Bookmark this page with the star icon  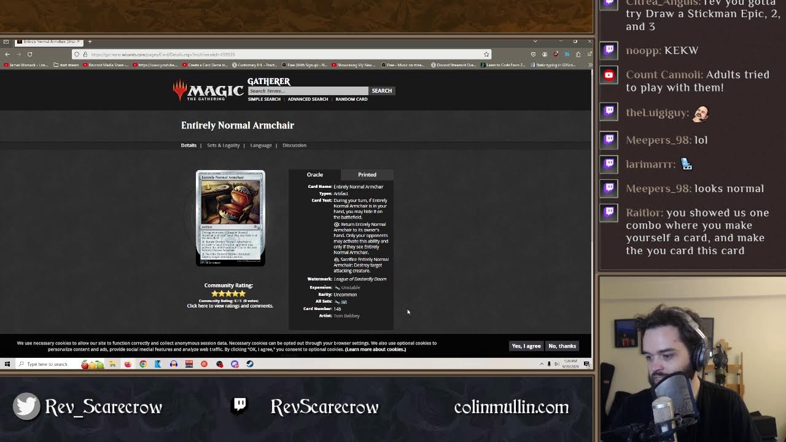point(486,54)
